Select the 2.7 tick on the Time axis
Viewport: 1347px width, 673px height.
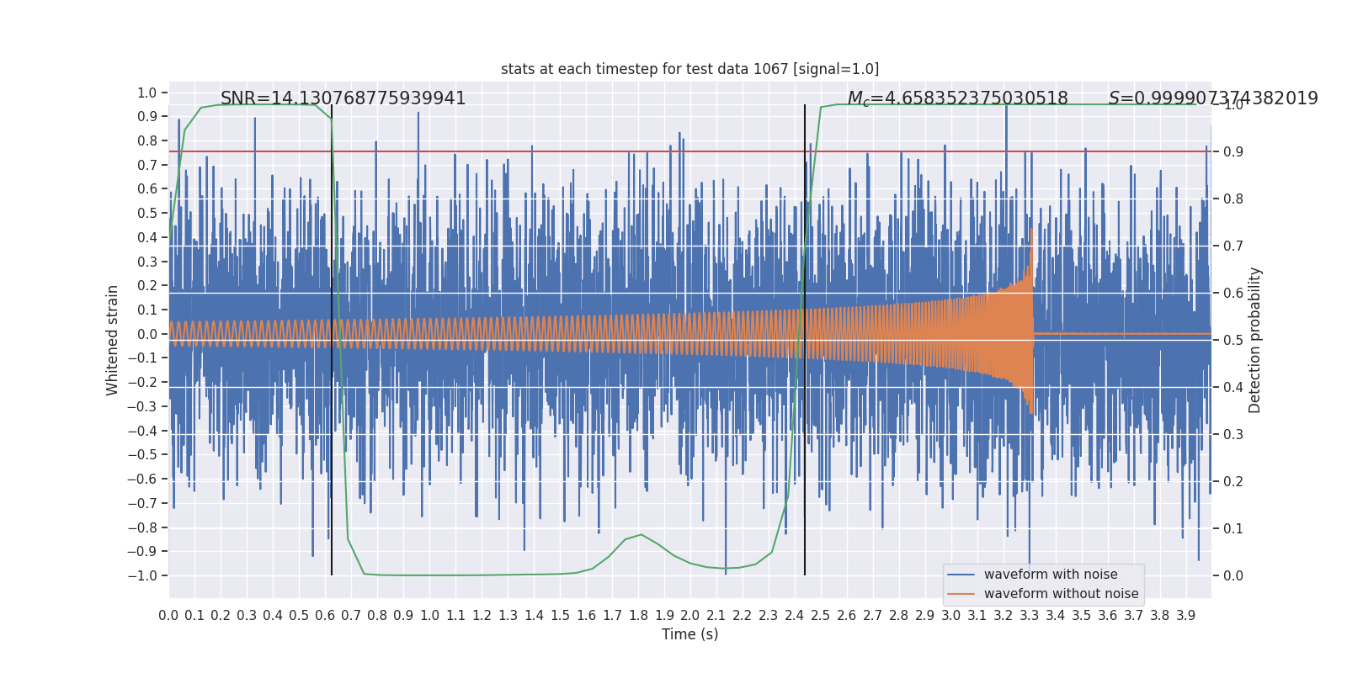(x=873, y=615)
